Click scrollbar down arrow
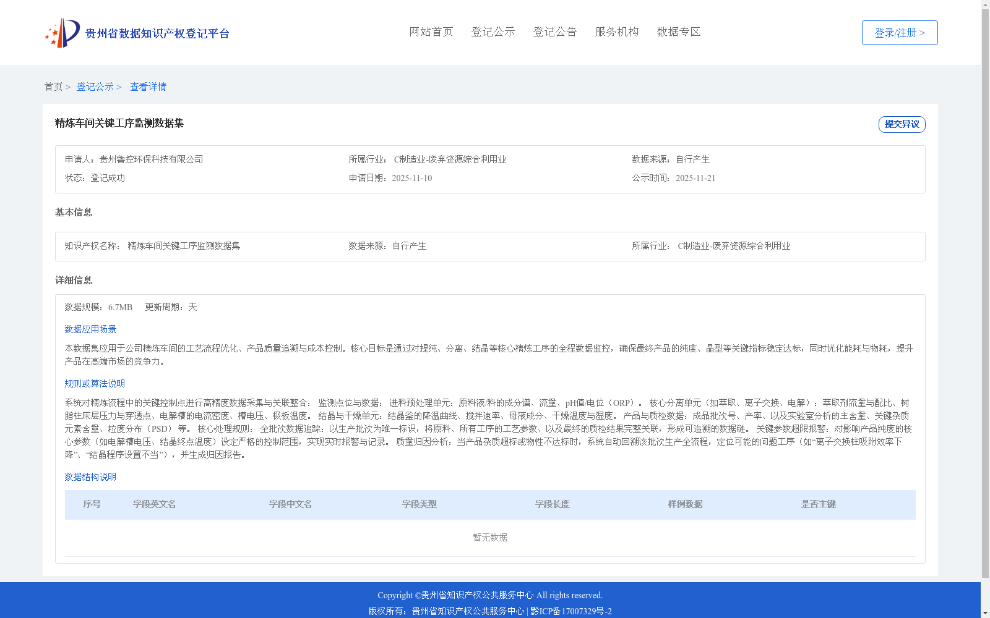 (985, 613)
